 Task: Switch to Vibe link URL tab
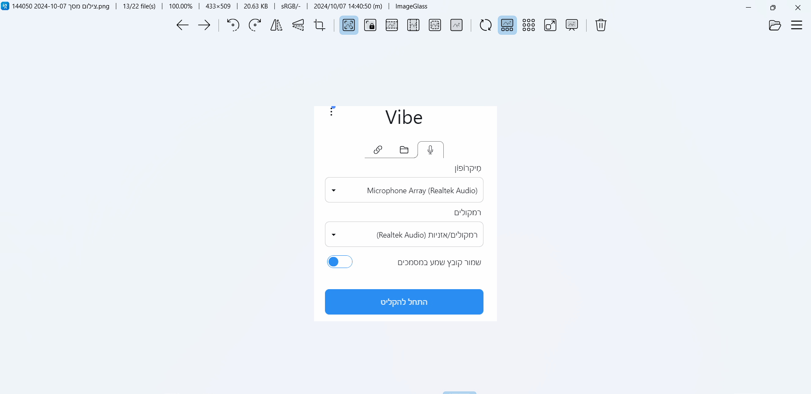click(378, 150)
